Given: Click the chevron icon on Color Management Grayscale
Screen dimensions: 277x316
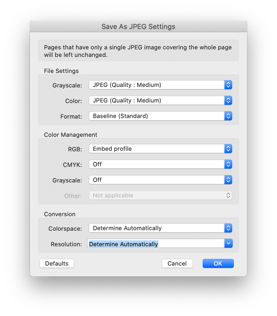Looking at the screenshot, I should [x=228, y=180].
